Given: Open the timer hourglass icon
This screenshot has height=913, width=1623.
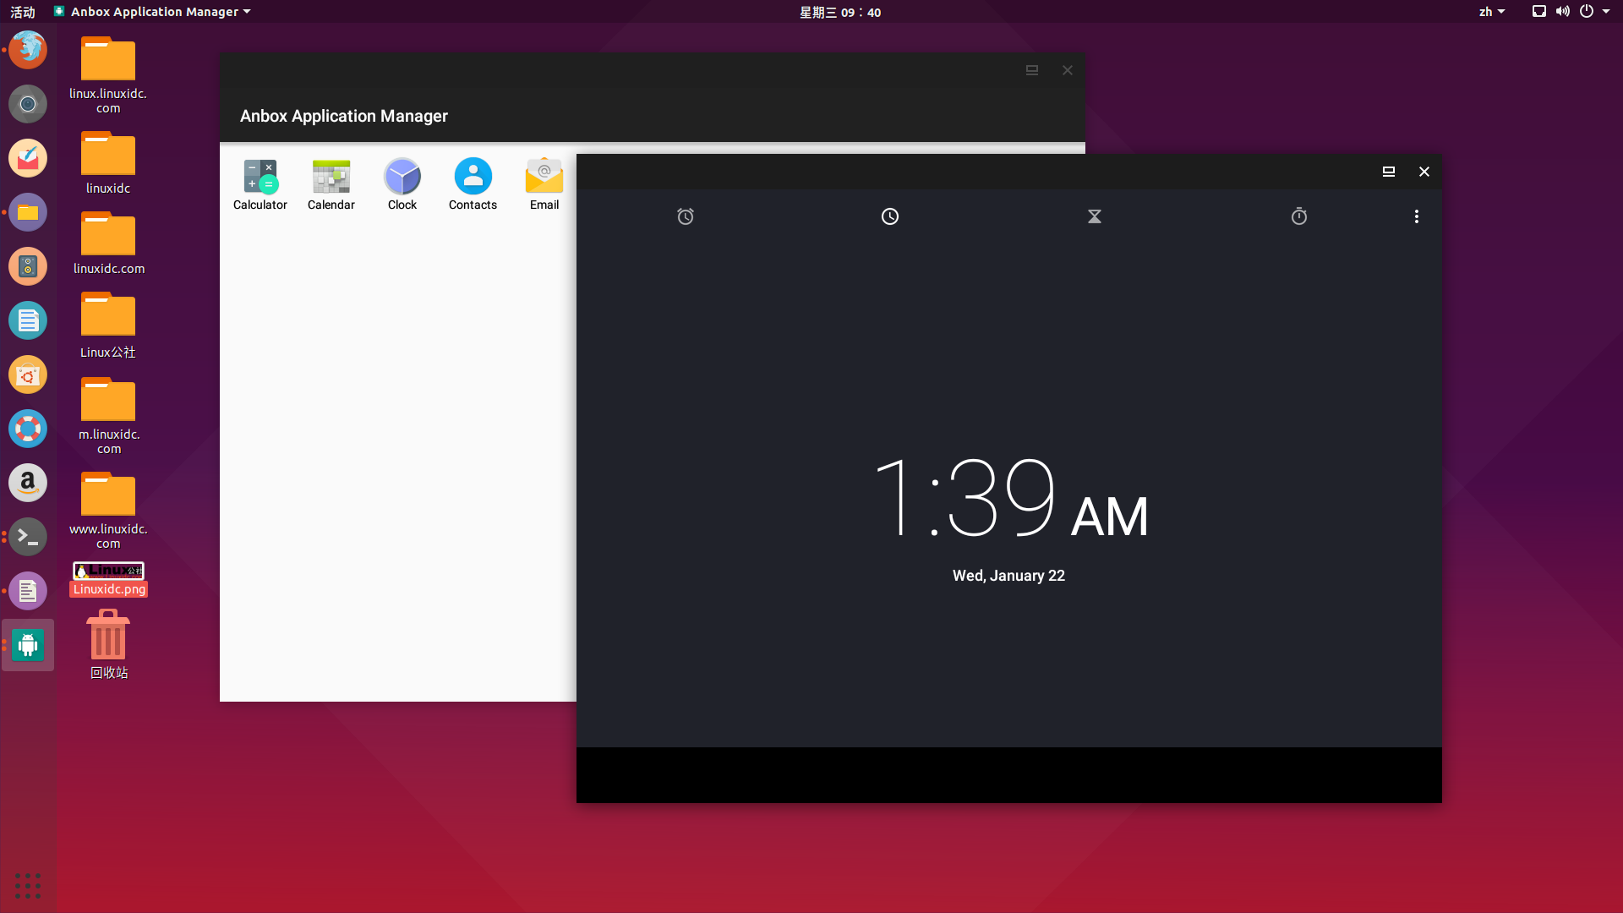Looking at the screenshot, I should click(1094, 216).
